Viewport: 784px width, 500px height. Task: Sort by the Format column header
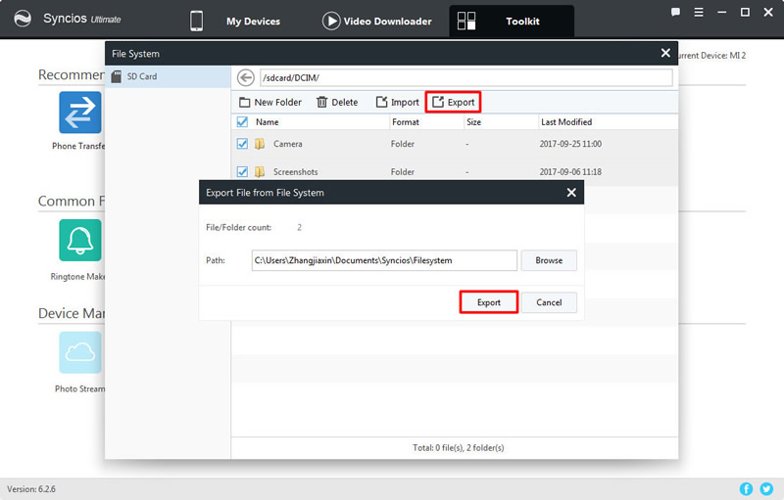pyautogui.click(x=406, y=121)
